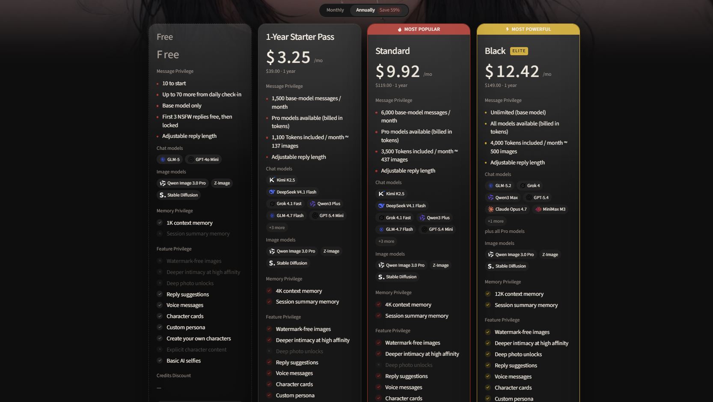Click Qwen3 Max chip in Black plan
Screen dimensions: 713x402
point(503,198)
